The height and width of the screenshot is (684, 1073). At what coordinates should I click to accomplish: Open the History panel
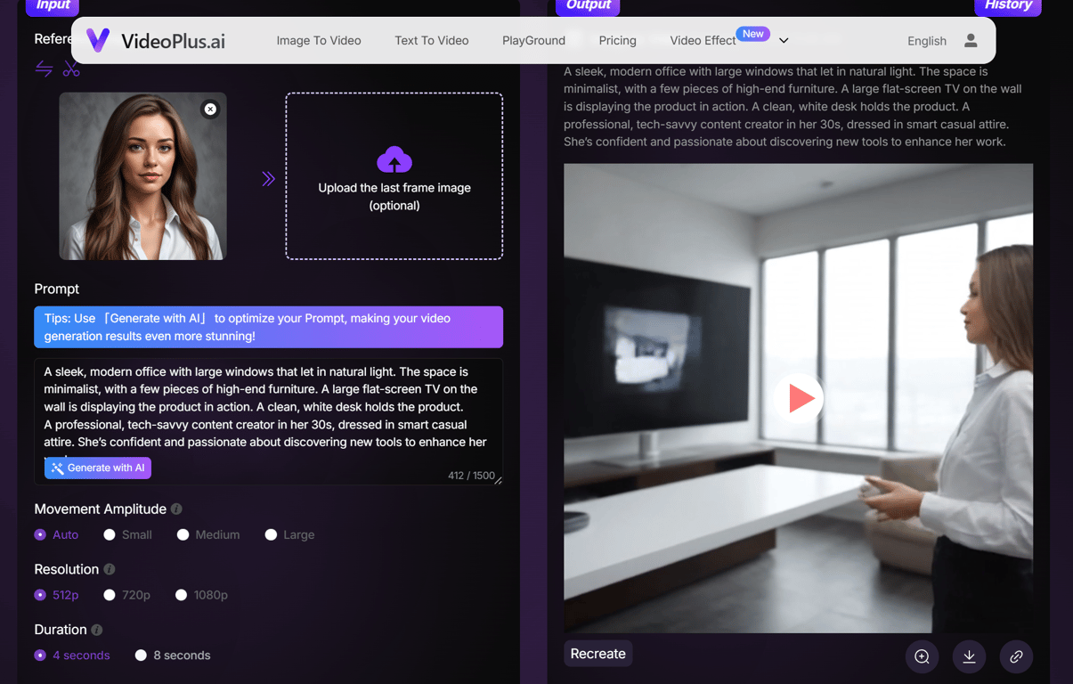pos(1007,6)
